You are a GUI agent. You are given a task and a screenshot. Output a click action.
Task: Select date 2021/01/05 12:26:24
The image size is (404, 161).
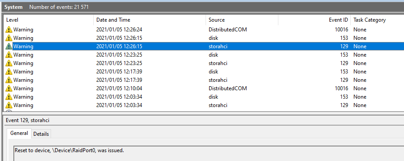(119, 30)
